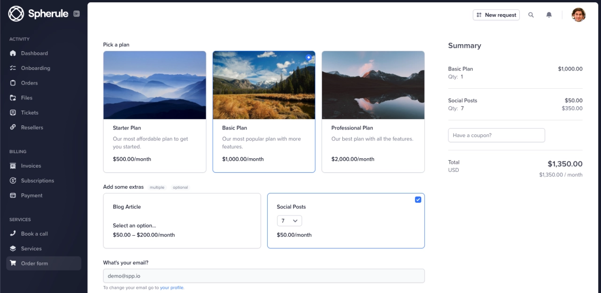601x293 pixels.
Task: Go to Resellers page
Action: point(32,127)
